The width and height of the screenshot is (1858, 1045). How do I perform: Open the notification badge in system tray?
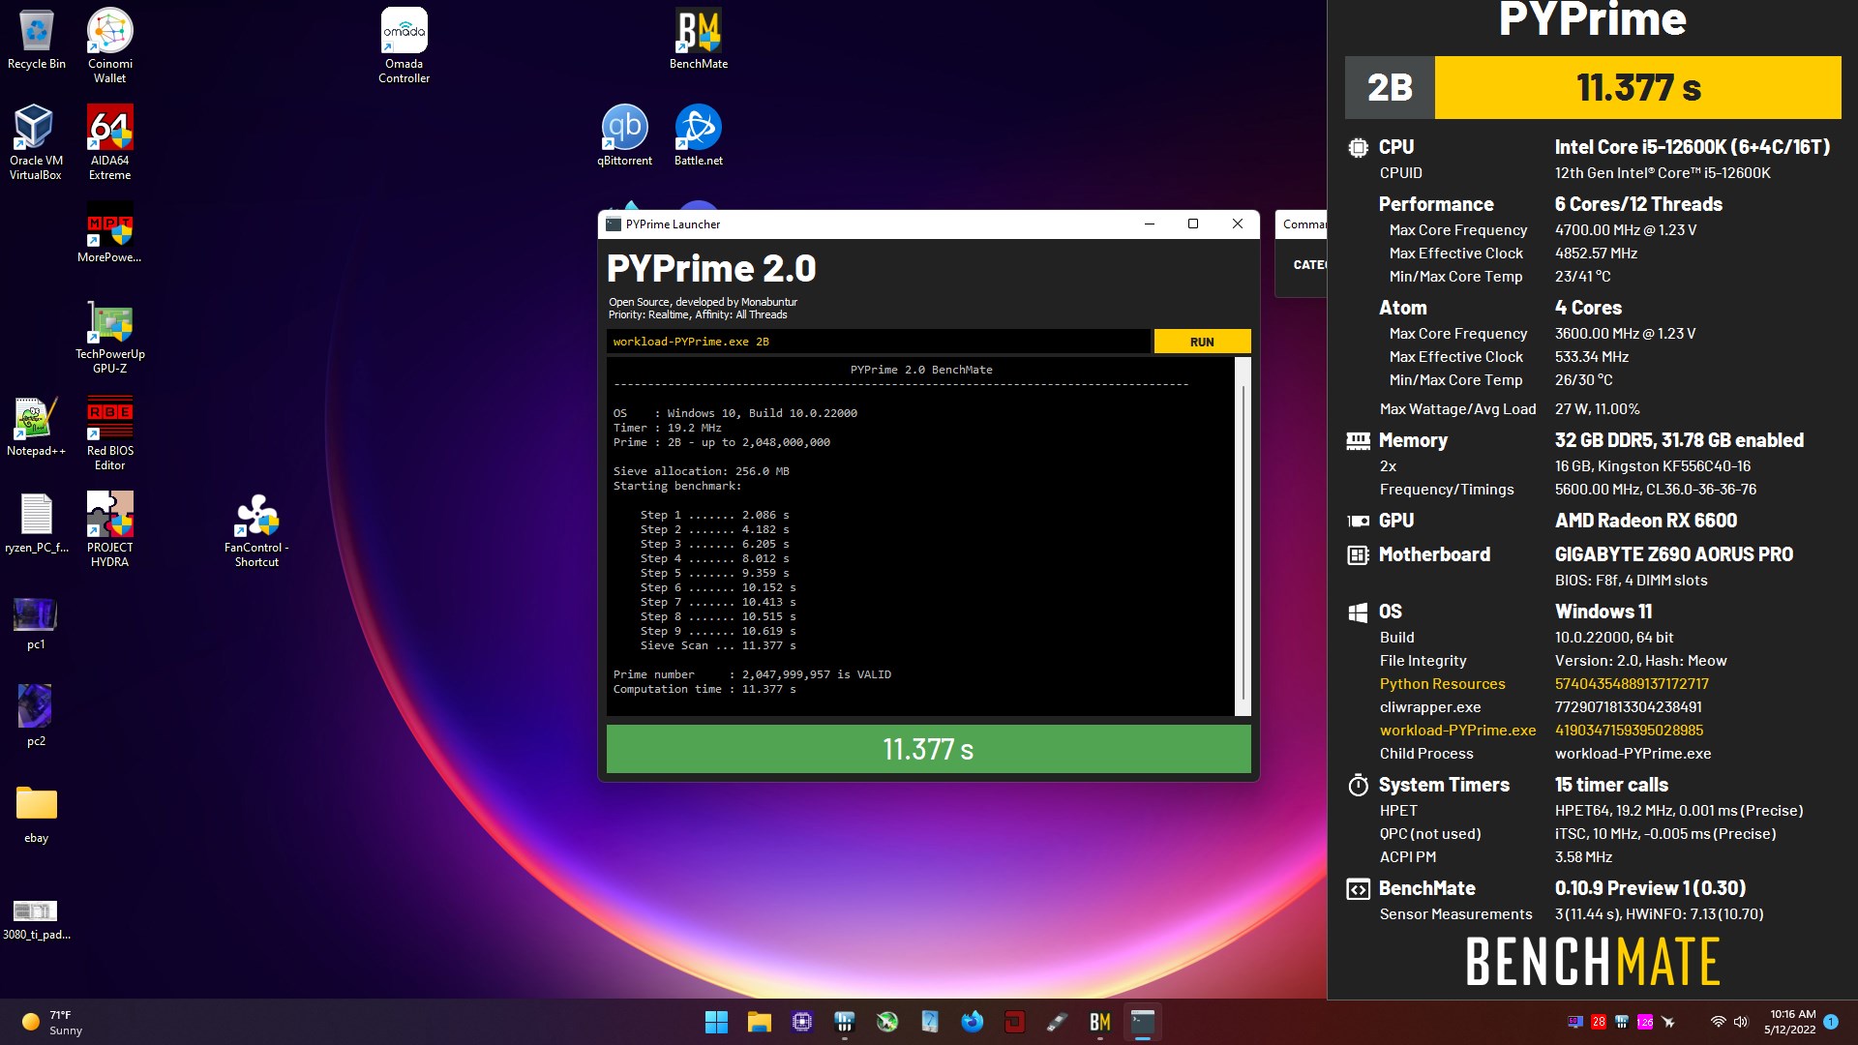click(1831, 1021)
